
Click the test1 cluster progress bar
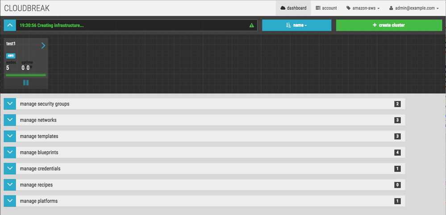pos(26,75)
